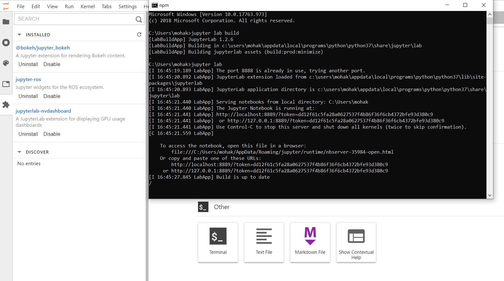The height and width of the screenshot is (281, 504).
Task: Select the Extension Manager puzzle icon
Action: coord(6,105)
